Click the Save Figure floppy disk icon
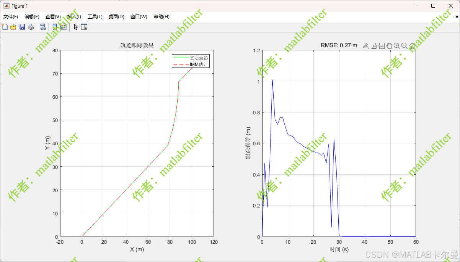 coord(22,27)
